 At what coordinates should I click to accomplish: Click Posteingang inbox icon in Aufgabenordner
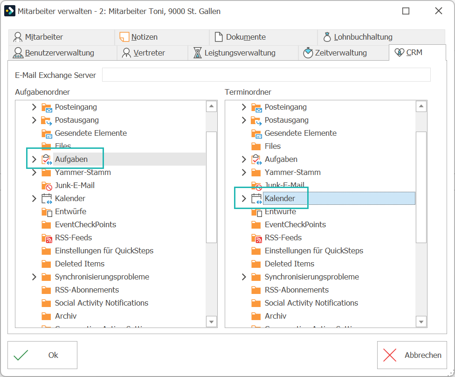coord(47,107)
